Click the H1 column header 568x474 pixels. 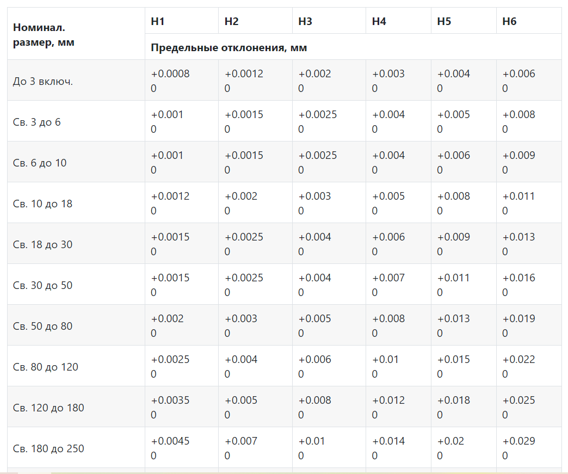(x=158, y=21)
